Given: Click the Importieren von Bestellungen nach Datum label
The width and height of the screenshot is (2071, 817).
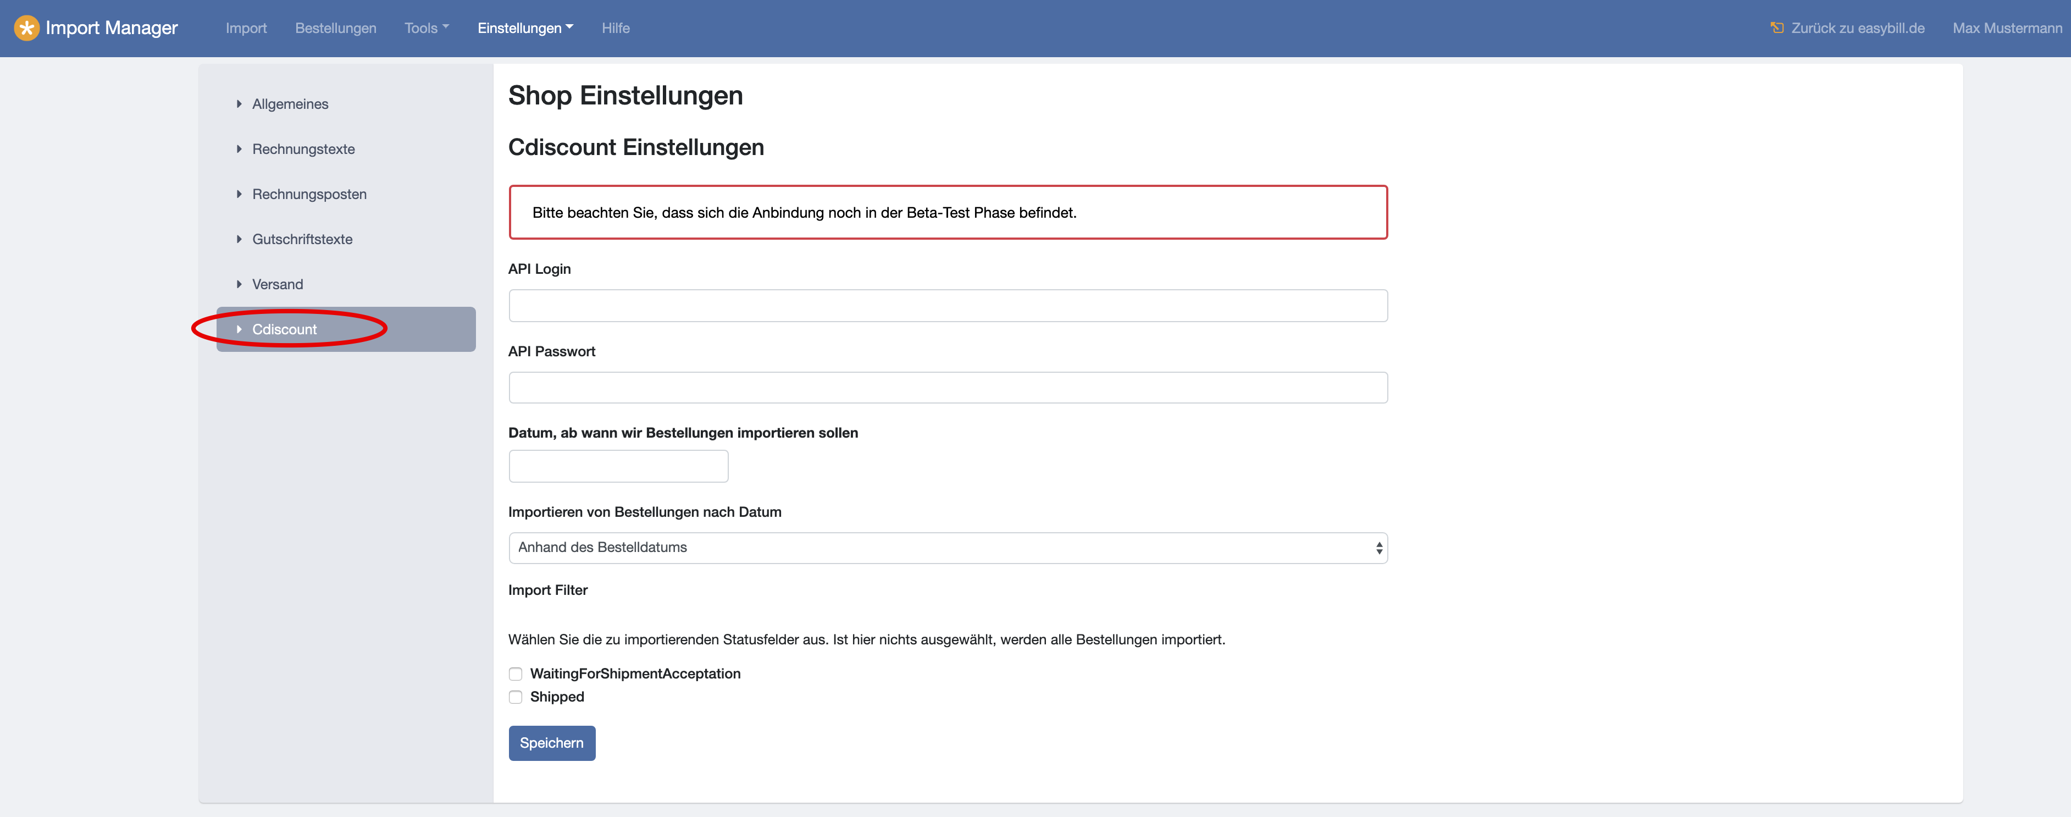Looking at the screenshot, I should (645, 512).
